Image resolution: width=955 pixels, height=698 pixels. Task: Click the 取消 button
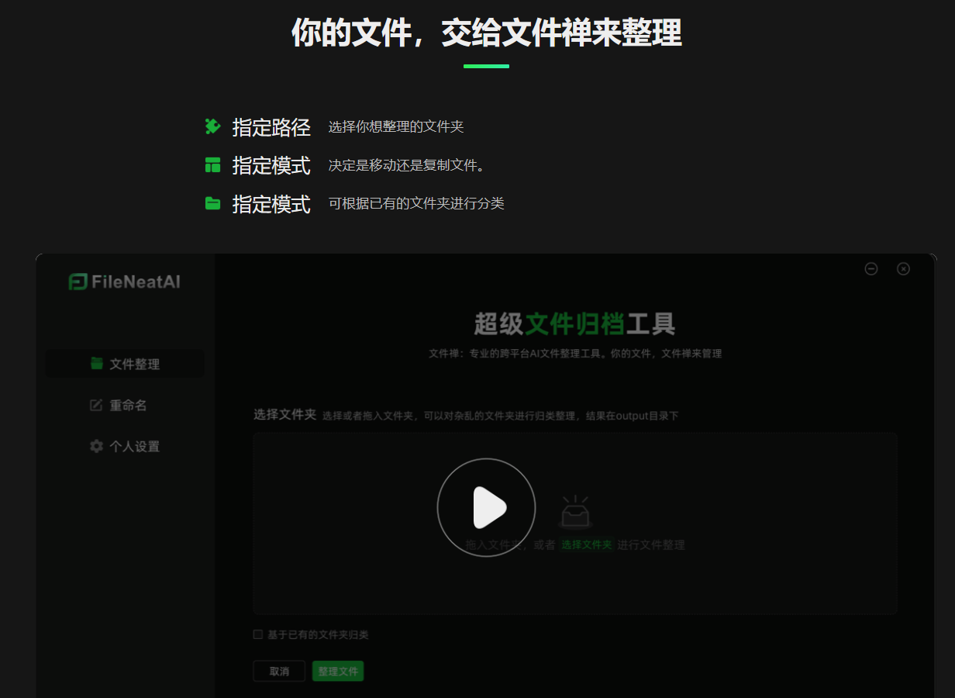279,671
